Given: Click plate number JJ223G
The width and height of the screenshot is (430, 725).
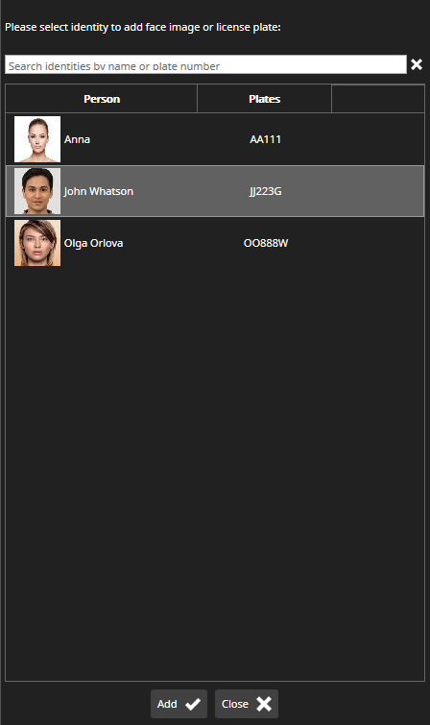Looking at the screenshot, I should click(x=266, y=191).
